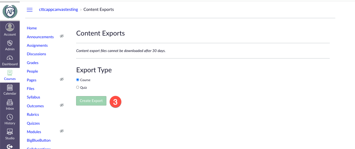
Task: Open the Courses book icon
Action: click(x=10, y=73)
